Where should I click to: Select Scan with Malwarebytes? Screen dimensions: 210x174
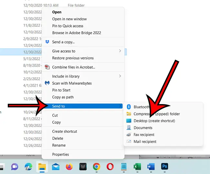click(72, 83)
